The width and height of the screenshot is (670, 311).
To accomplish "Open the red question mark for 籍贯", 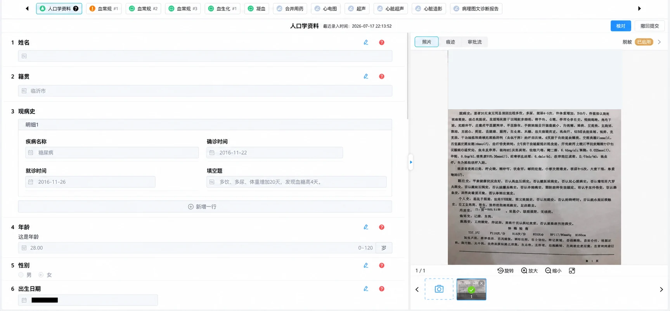I will (382, 76).
